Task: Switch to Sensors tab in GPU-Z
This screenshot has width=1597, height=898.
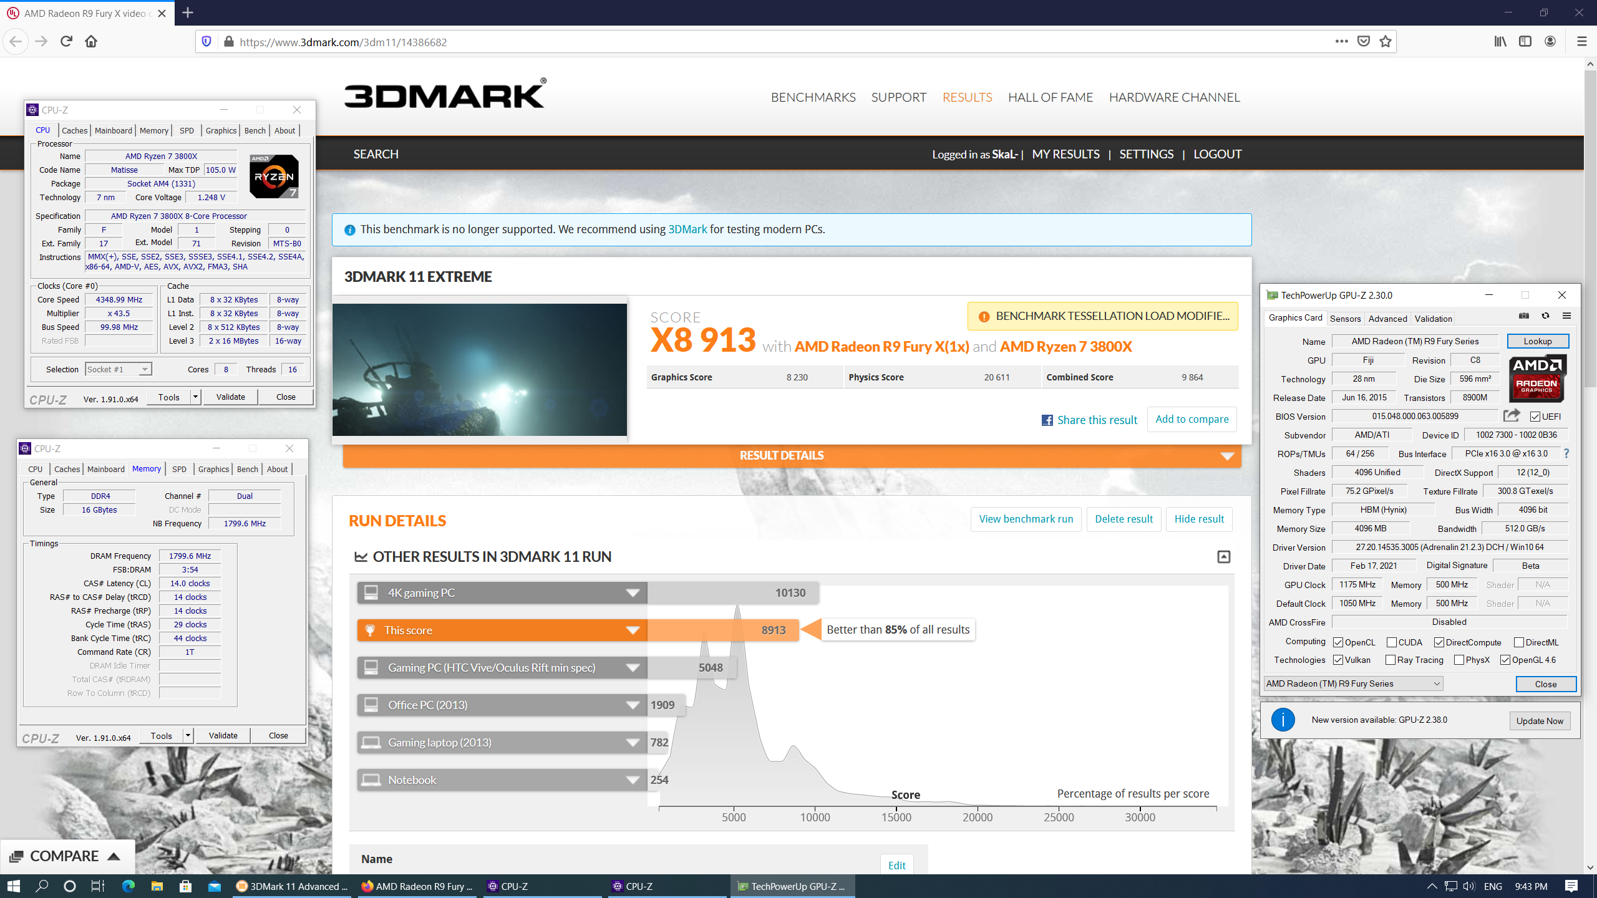Action: (1345, 318)
